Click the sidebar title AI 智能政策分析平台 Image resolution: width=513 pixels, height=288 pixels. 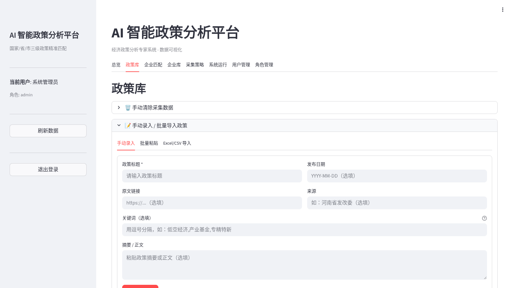coord(44,35)
